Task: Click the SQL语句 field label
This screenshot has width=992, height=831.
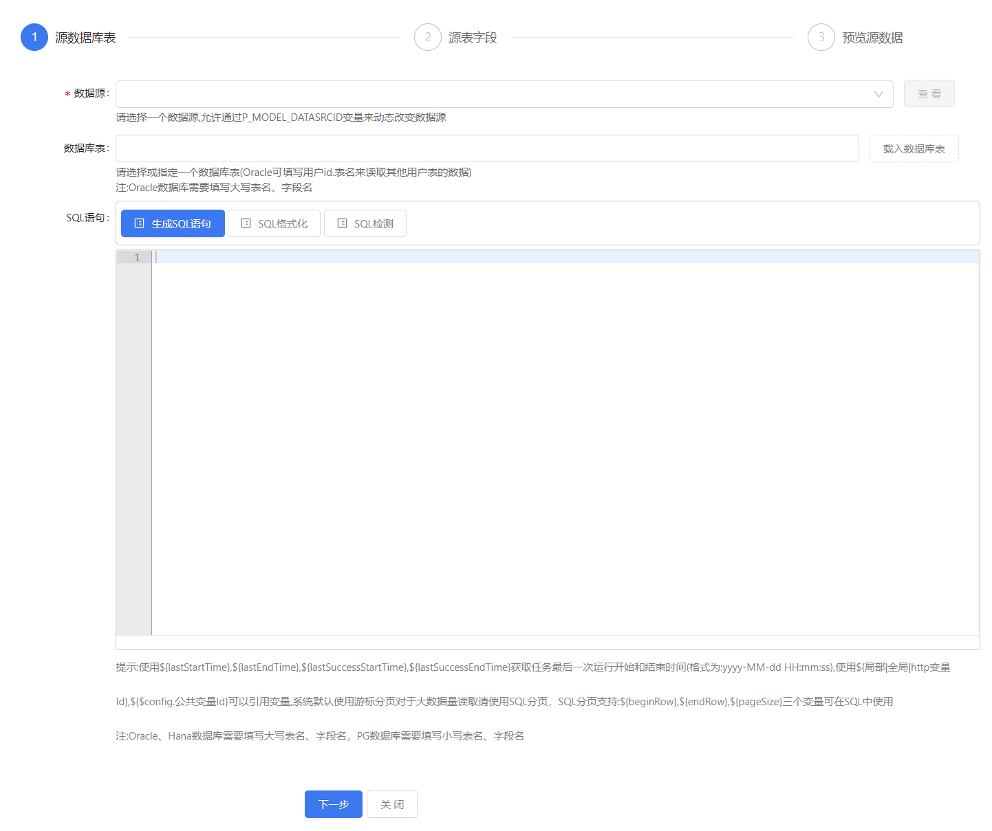Action: [x=87, y=218]
